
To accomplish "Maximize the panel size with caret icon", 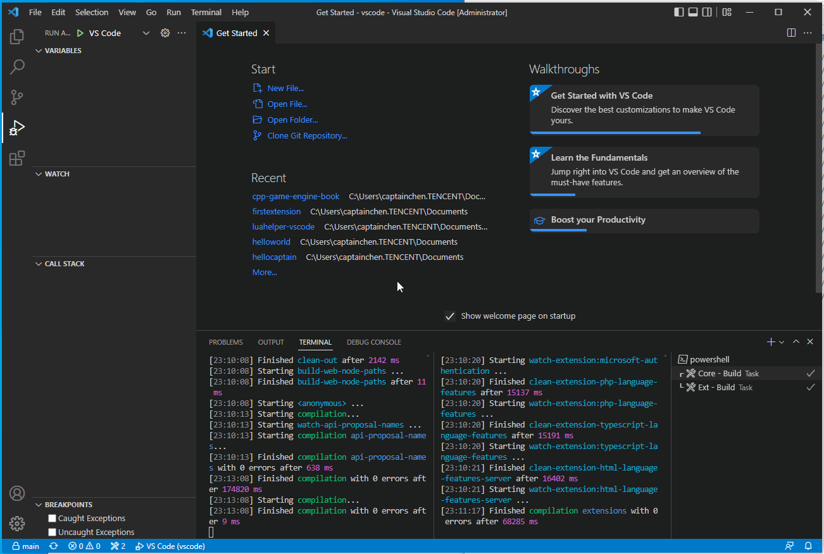I will pos(796,342).
